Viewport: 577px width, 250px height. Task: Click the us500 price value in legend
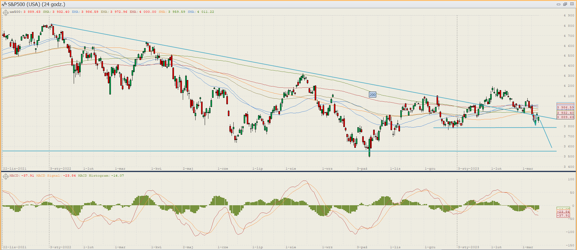click(x=32, y=12)
